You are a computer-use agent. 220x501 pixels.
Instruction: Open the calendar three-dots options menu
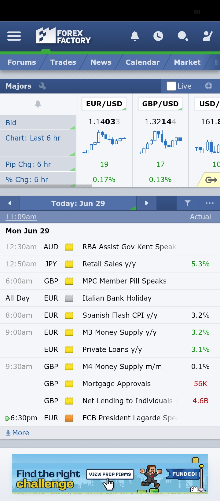[x=210, y=203]
